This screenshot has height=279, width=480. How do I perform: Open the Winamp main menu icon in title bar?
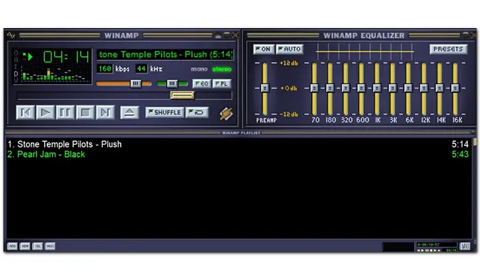11,36
